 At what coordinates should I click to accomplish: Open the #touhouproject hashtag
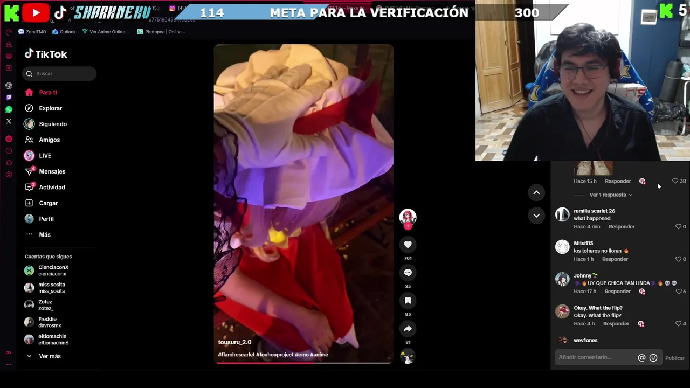click(x=275, y=355)
